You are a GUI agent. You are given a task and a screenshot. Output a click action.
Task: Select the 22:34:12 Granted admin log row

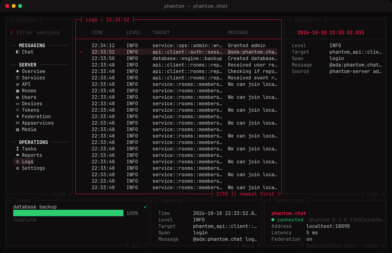[178, 46]
